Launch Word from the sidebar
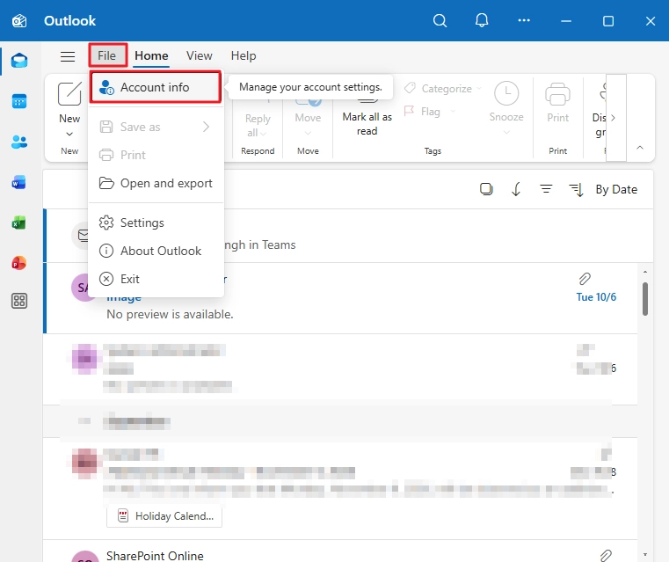This screenshot has height=562, width=669. click(19, 182)
